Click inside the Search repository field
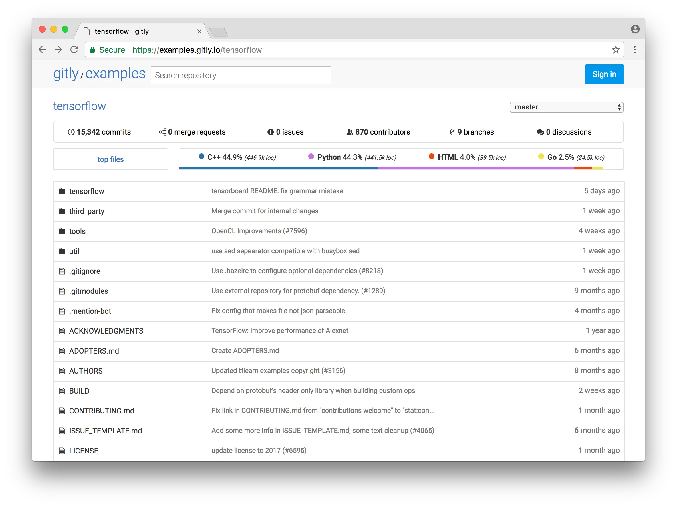 (241, 75)
